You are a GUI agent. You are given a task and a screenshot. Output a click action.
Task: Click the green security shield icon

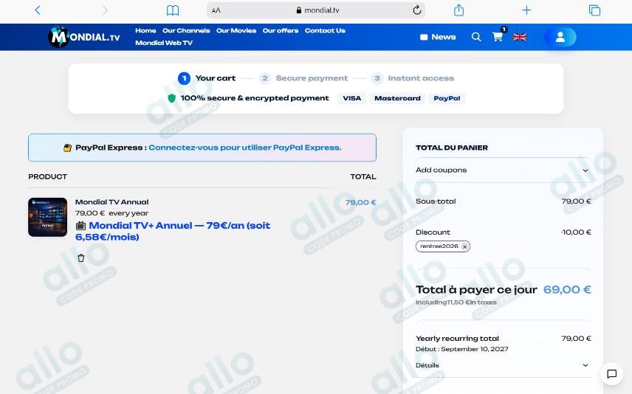pyautogui.click(x=172, y=98)
